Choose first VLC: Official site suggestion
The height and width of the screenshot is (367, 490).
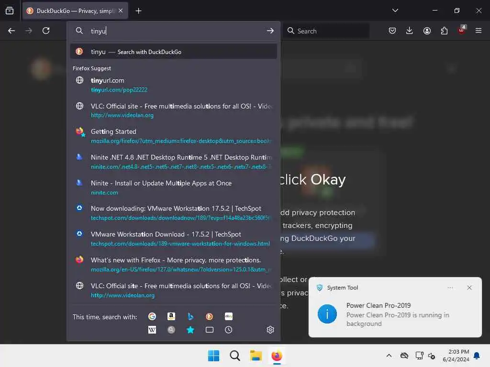174,110
